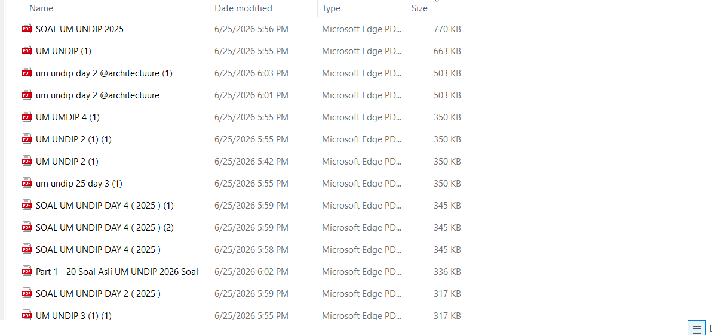The image size is (712, 335).
Task: Sort files by Size column header
Action: coord(419,8)
